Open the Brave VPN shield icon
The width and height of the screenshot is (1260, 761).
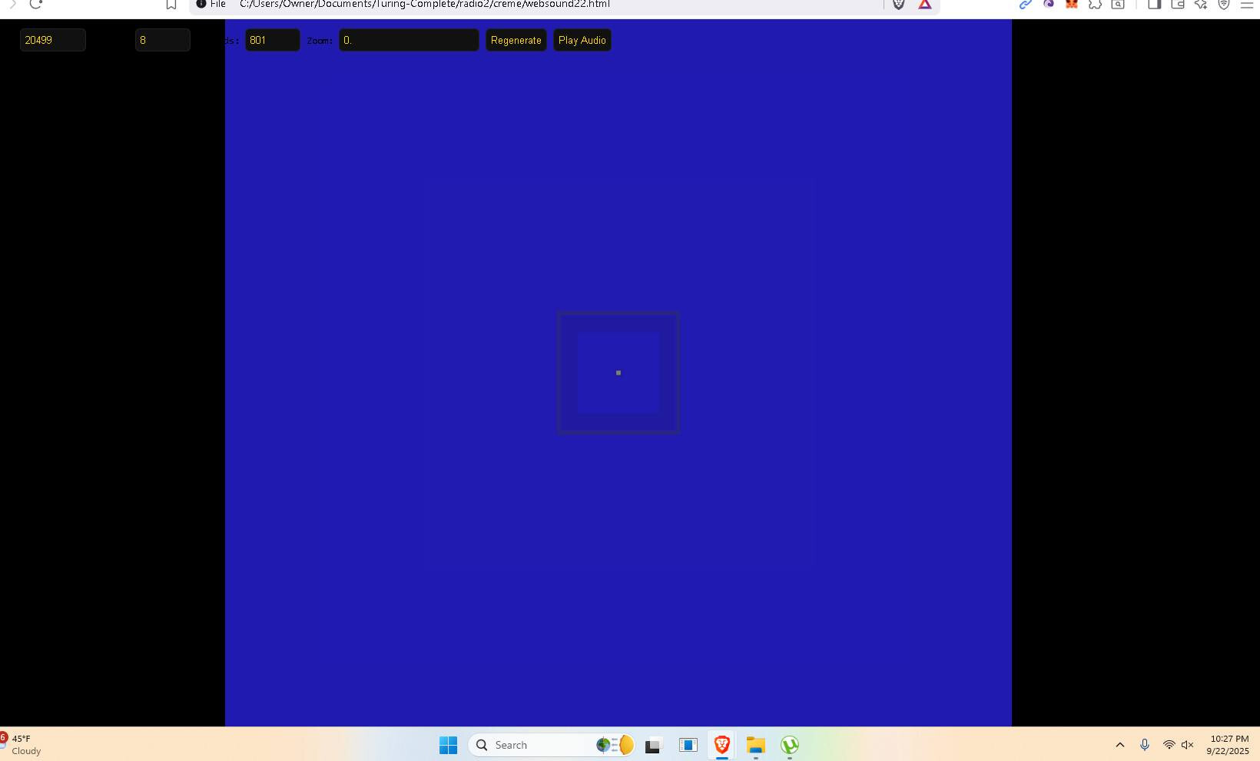point(1224,5)
